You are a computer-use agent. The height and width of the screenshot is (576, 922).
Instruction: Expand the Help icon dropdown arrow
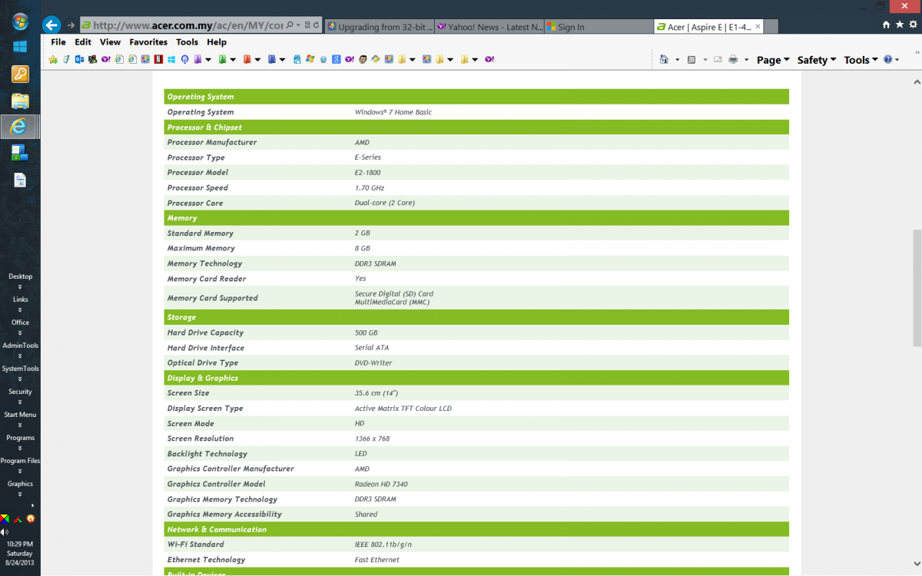897,60
